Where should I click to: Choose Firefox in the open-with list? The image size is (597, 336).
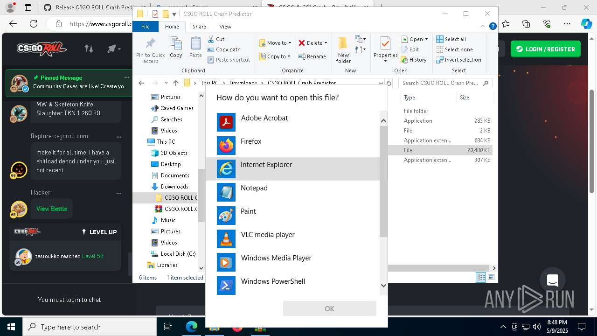tap(293, 146)
